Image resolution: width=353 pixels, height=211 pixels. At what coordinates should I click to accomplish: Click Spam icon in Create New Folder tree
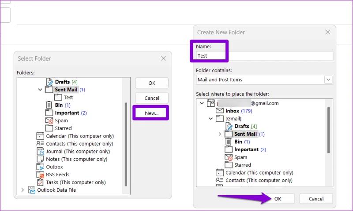(229, 157)
